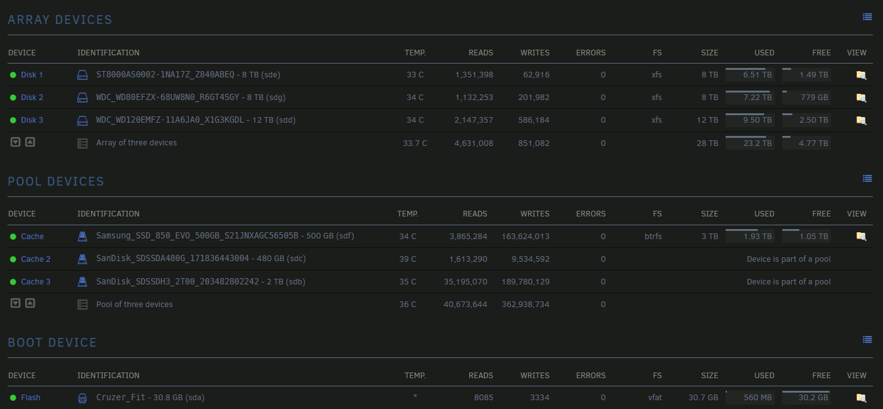Click the Cache SSD device icon
Screen dimensions: 883x409
[x=82, y=237]
